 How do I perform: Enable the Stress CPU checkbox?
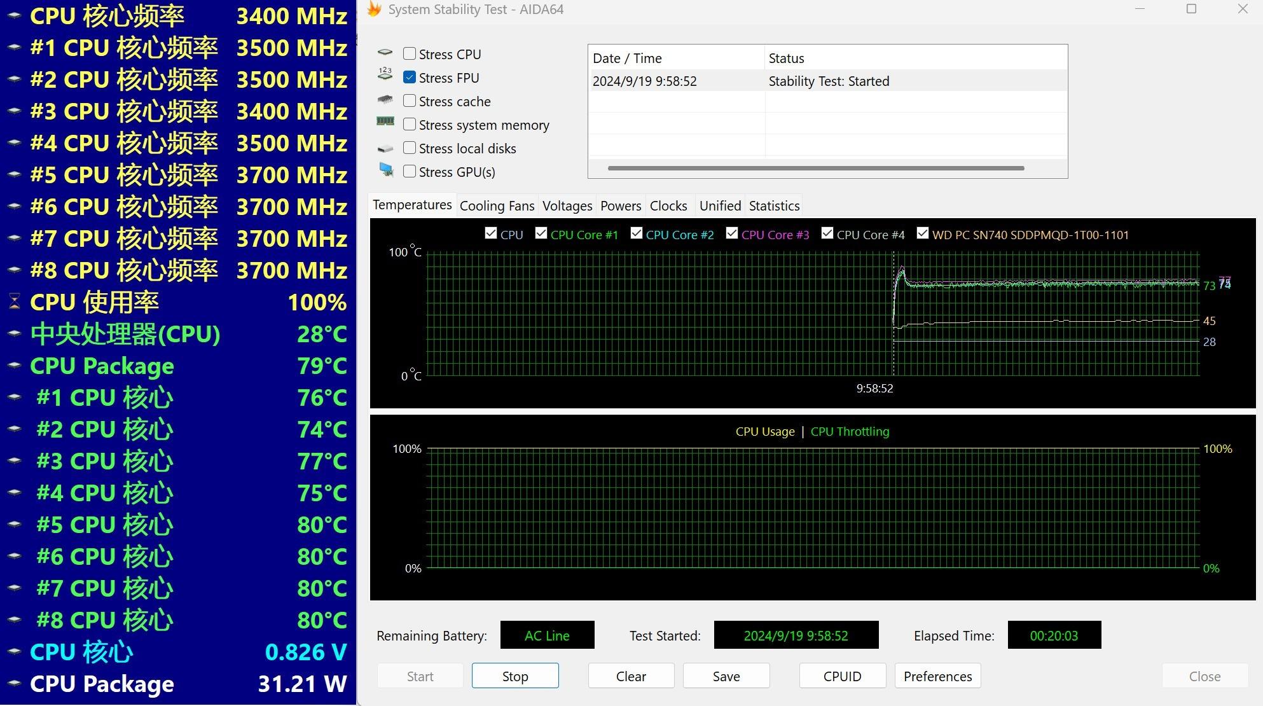(410, 53)
